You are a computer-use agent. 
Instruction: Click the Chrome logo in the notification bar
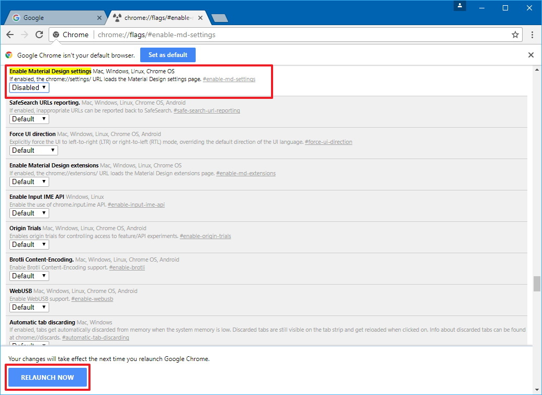8,54
